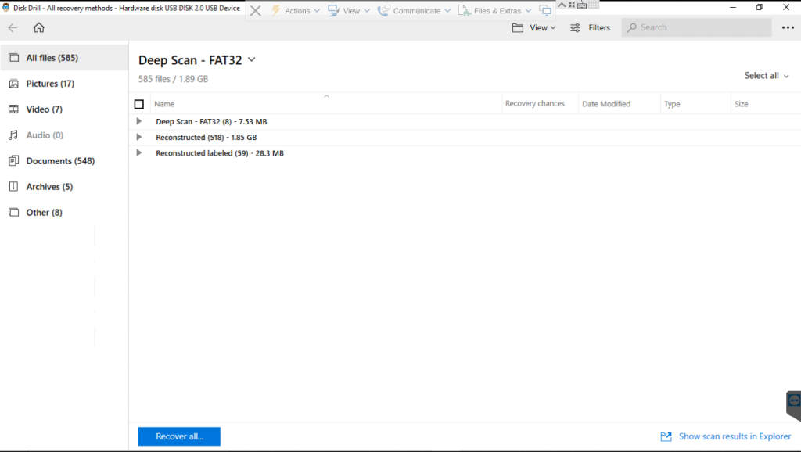Expand the Reconstructed (518) group

[139, 138]
